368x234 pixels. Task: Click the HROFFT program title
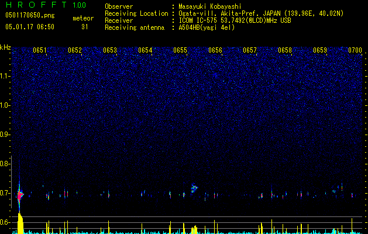(x=36, y=5)
